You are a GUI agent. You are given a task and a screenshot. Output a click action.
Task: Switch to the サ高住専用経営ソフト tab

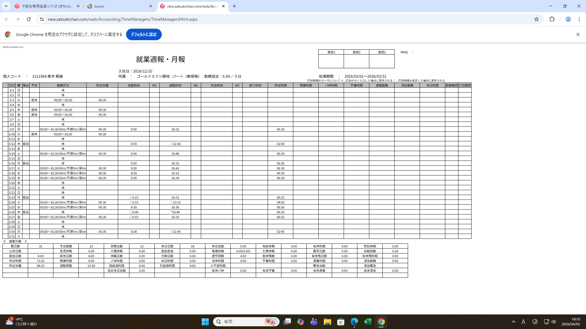pyautogui.click(x=46, y=6)
